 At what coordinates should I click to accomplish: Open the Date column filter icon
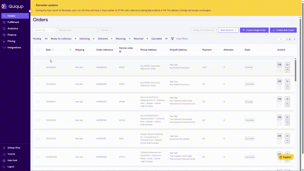pos(70,50)
